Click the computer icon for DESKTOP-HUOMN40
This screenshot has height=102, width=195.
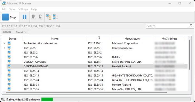(9, 66)
